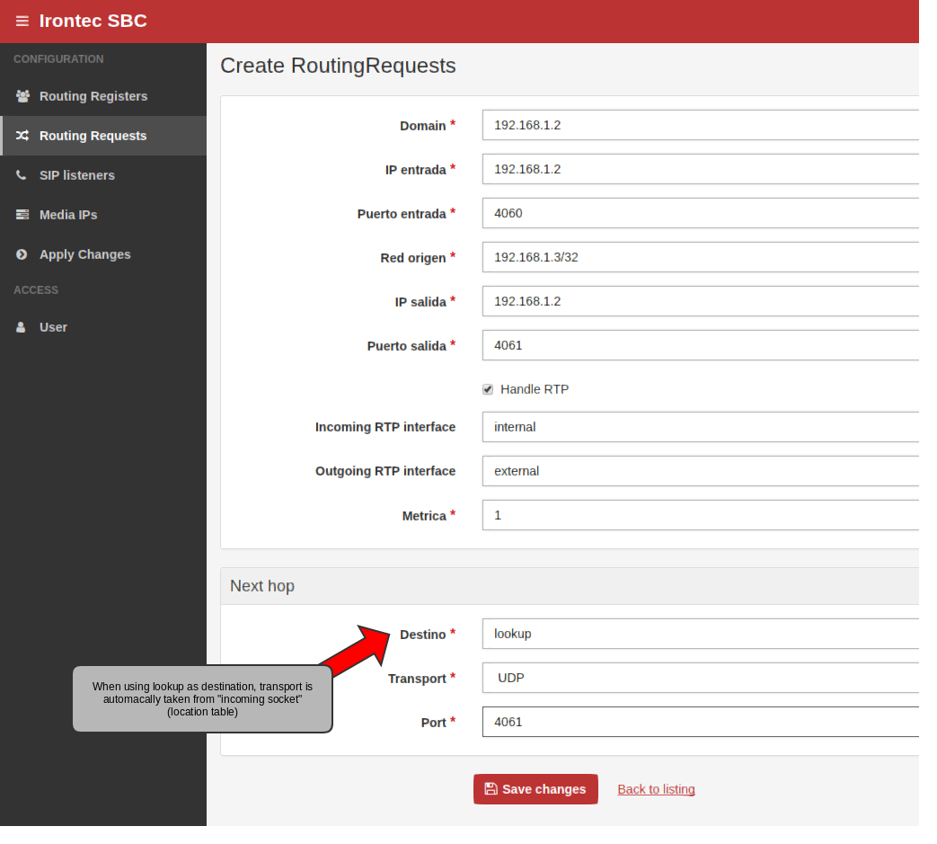
Task: Click the Media IPs server icon
Action: [x=22, y=215]
